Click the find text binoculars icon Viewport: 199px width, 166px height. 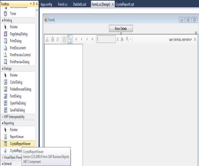[x=122, y=39]
